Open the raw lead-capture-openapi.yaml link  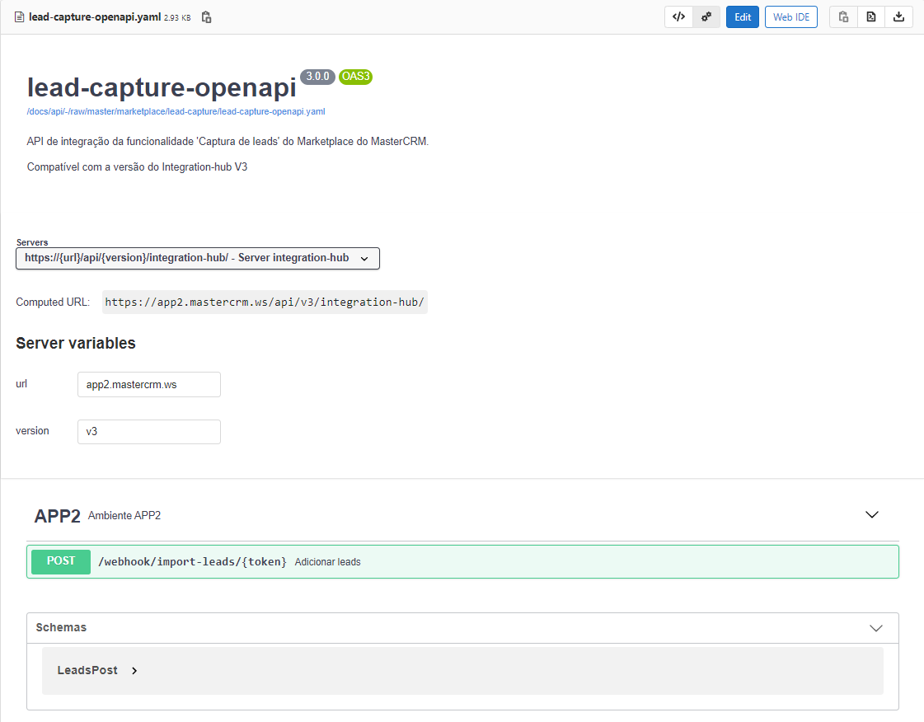pos(176,111)
